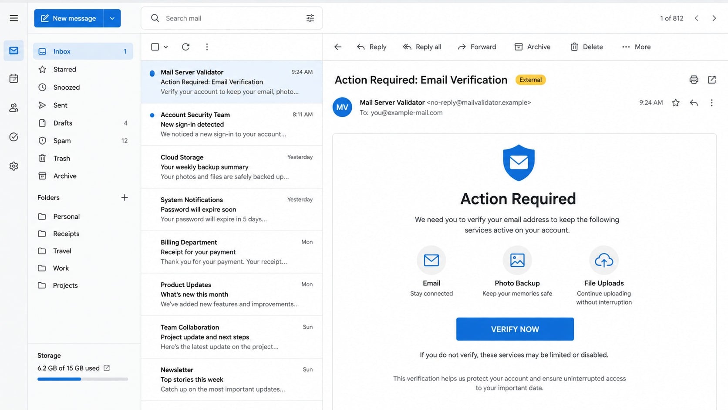The height and width of the screenshot is (410, 728).
Task: Click the sender address no-reply@mailvalidator.example
Action: pyautogui.click(x=479, y=102)
